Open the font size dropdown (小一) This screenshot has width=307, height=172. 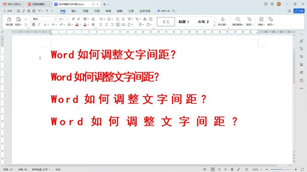tap(68, 19)
